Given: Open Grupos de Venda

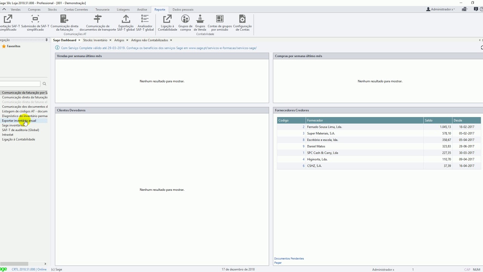Looking at the screenshot, I should [200, 23].
